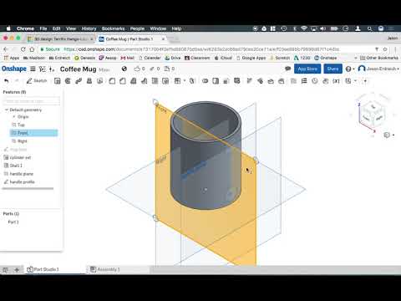Select the Modify fillet tool icon
This screenshot has height=301, width=401.
(249, 81)
